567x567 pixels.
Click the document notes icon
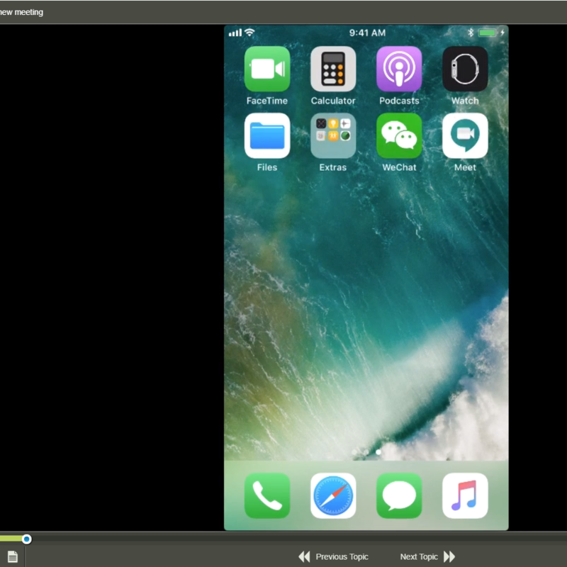point(13,556)
